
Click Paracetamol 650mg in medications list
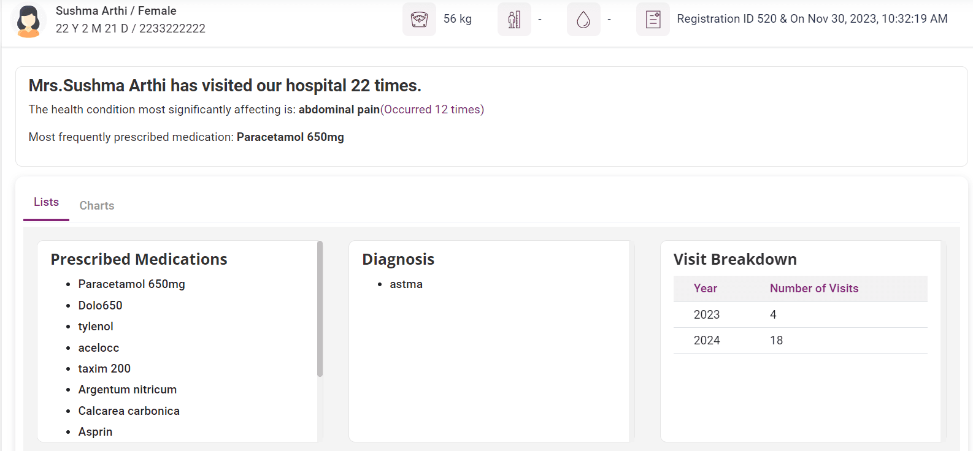pos(131,284)
